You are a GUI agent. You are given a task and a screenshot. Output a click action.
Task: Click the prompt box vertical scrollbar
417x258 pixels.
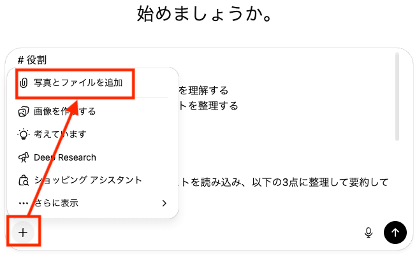click(397, 96)
